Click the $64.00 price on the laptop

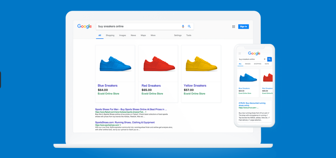click(103, 90)
